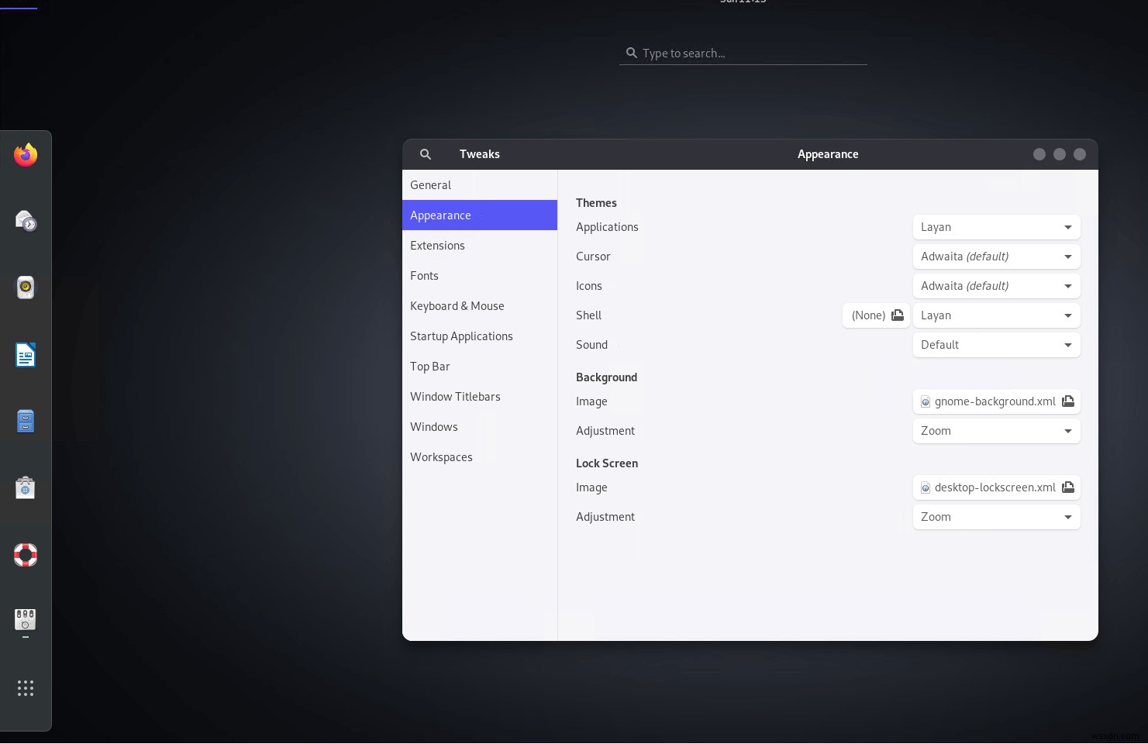
Task: Open the Keyboard & Mouse section
Action: tap(457, 305)
